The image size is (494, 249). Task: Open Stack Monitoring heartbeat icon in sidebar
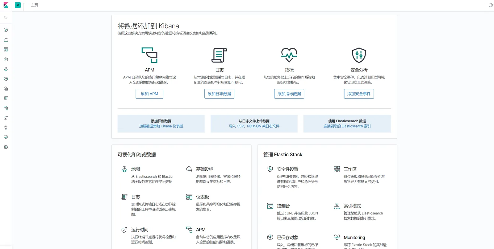point(6,137)
